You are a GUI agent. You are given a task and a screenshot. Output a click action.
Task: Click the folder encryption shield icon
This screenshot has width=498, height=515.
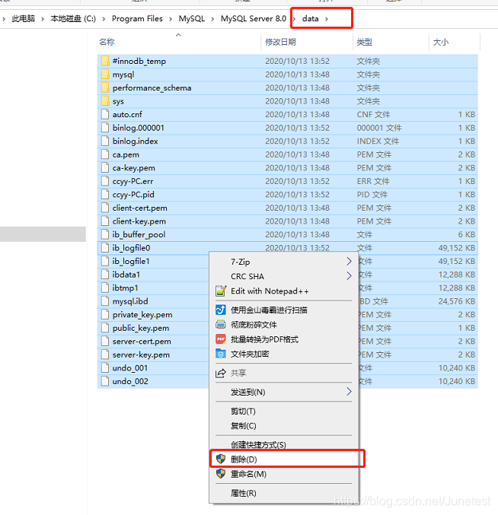(x=221, y=354)
